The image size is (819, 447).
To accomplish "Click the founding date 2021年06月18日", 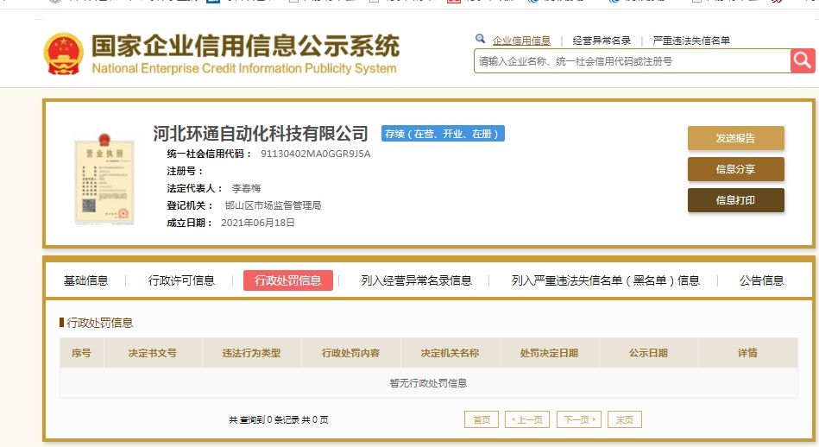I will (x=258, y=223).
